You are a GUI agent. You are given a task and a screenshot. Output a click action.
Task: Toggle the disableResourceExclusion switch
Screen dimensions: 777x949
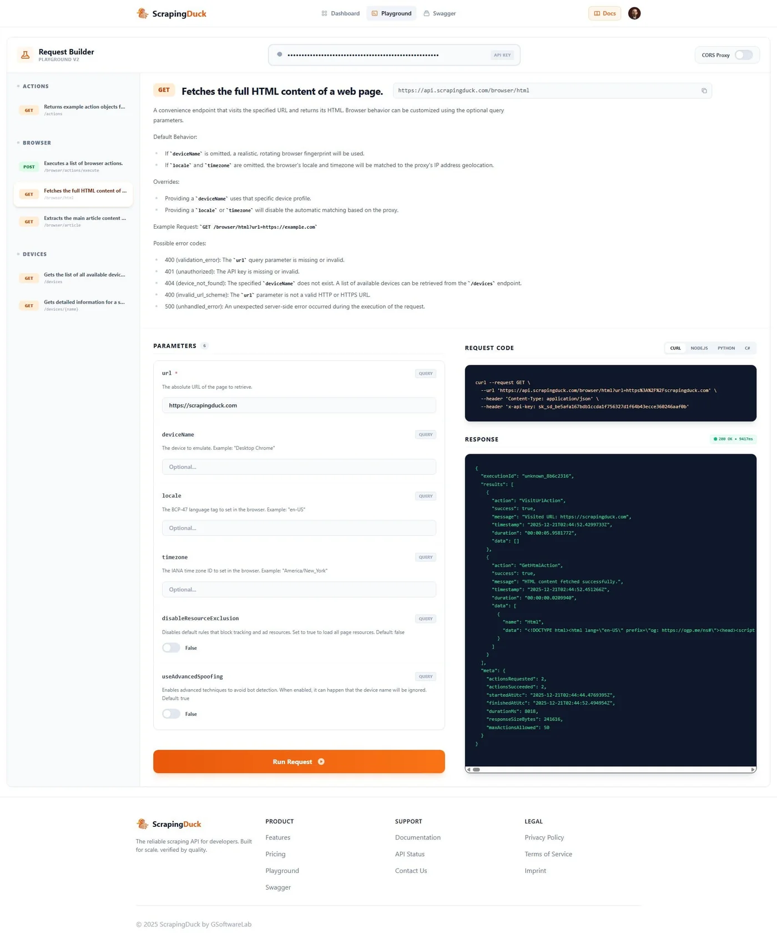[171, 648]
